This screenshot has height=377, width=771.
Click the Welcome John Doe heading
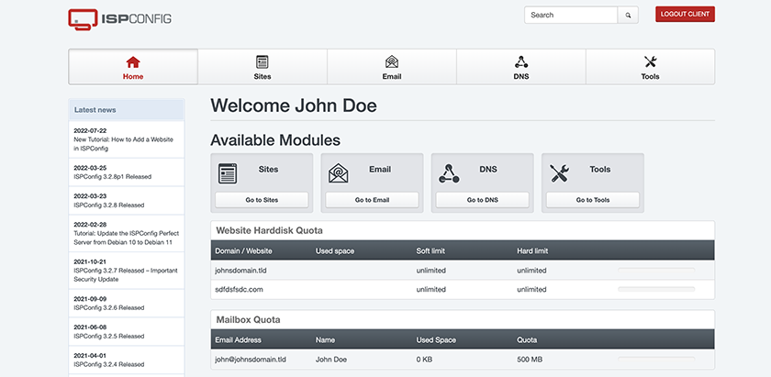pyautogui.click(x=294, y=105)
